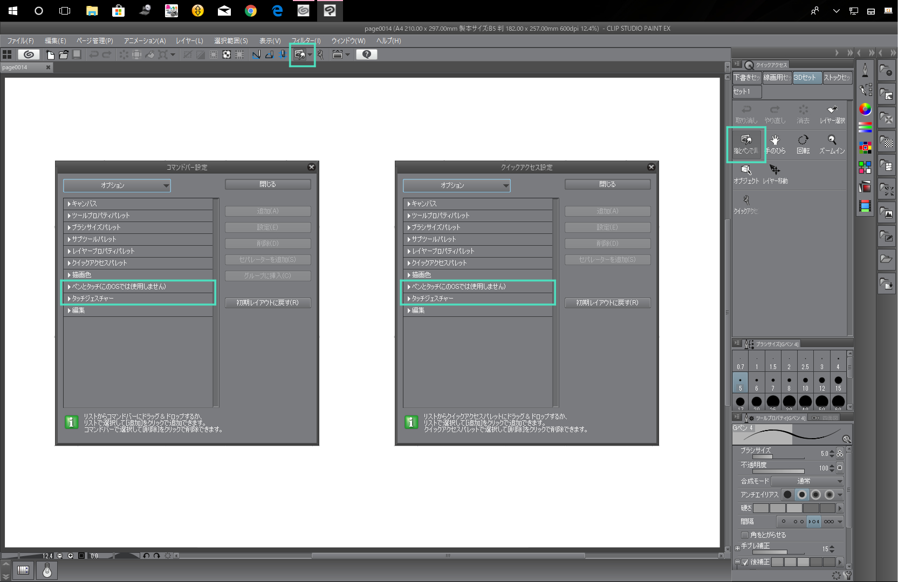Click the CLIP STUDIO swirl logo button

click(29, 54)
